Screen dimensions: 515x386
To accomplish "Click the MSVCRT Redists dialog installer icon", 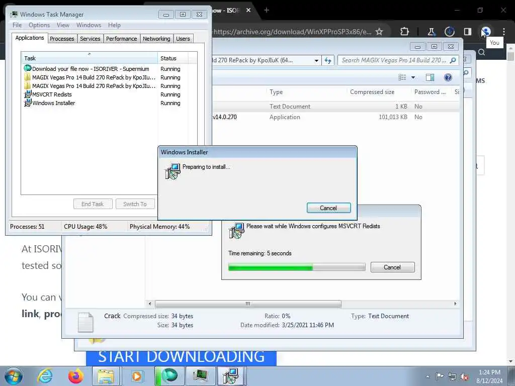I will pyautogui.click(x=236, y=231).
